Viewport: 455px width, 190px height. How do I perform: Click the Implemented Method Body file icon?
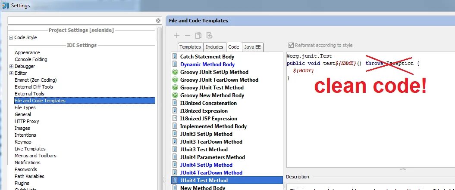pos(175,126)
